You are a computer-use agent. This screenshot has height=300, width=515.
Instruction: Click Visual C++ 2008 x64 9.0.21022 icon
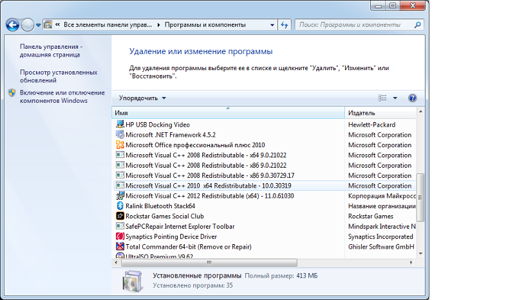coord(120,155)
